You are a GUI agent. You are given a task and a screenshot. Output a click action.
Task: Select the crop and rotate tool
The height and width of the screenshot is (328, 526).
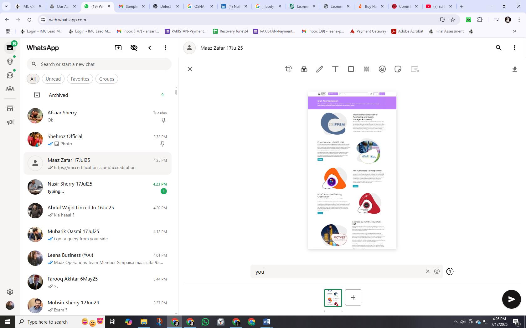288,69
